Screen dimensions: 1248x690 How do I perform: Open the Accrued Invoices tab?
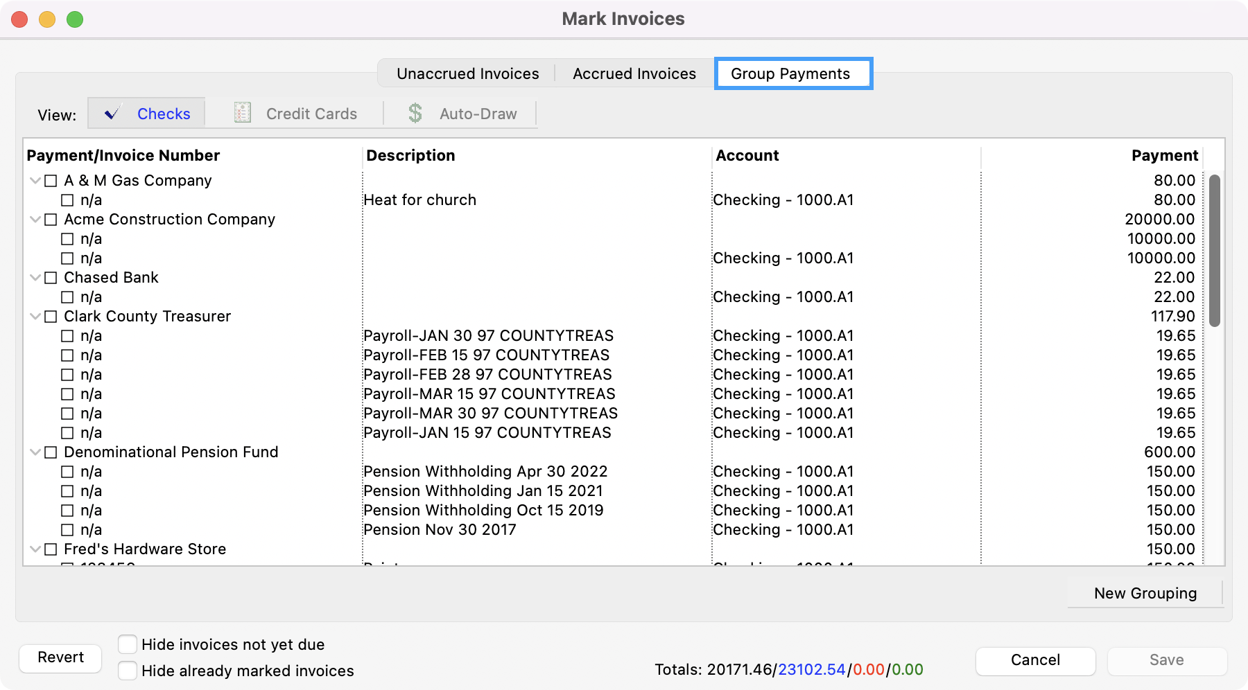click(x=634, y=74)
